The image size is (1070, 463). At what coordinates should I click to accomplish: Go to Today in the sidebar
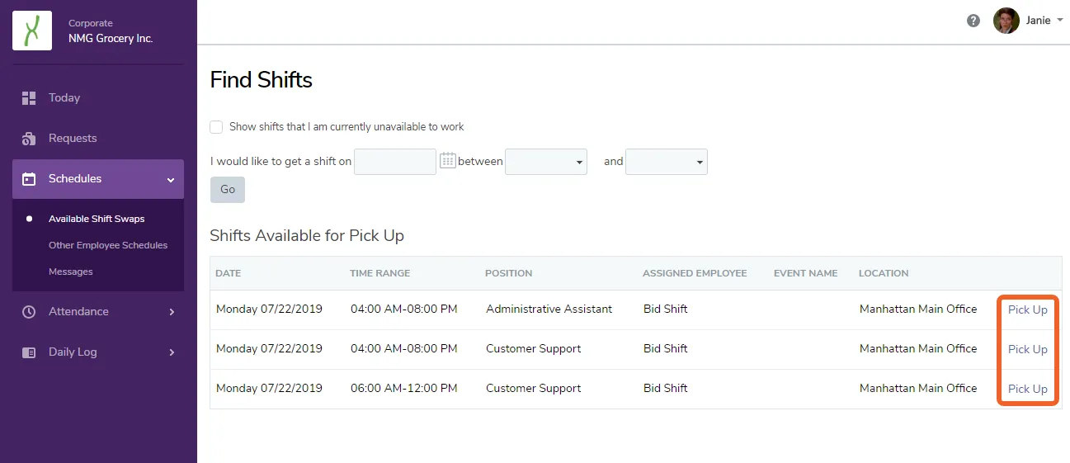(x=64, y=97)
